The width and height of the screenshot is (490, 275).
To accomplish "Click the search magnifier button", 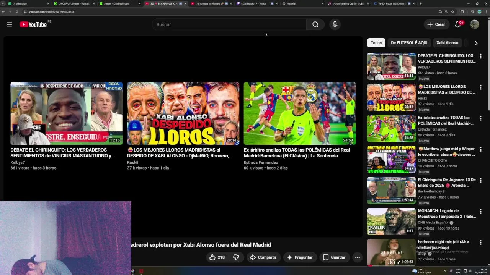I will pyautogui.click(x=315, y=24).
